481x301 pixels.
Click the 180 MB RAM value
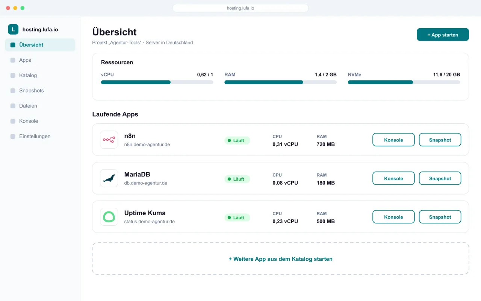click(x=326, y=183)
